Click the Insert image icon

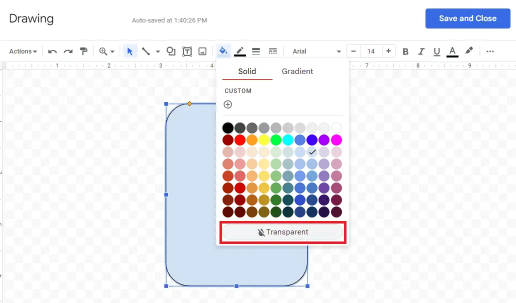click(202, 51)
